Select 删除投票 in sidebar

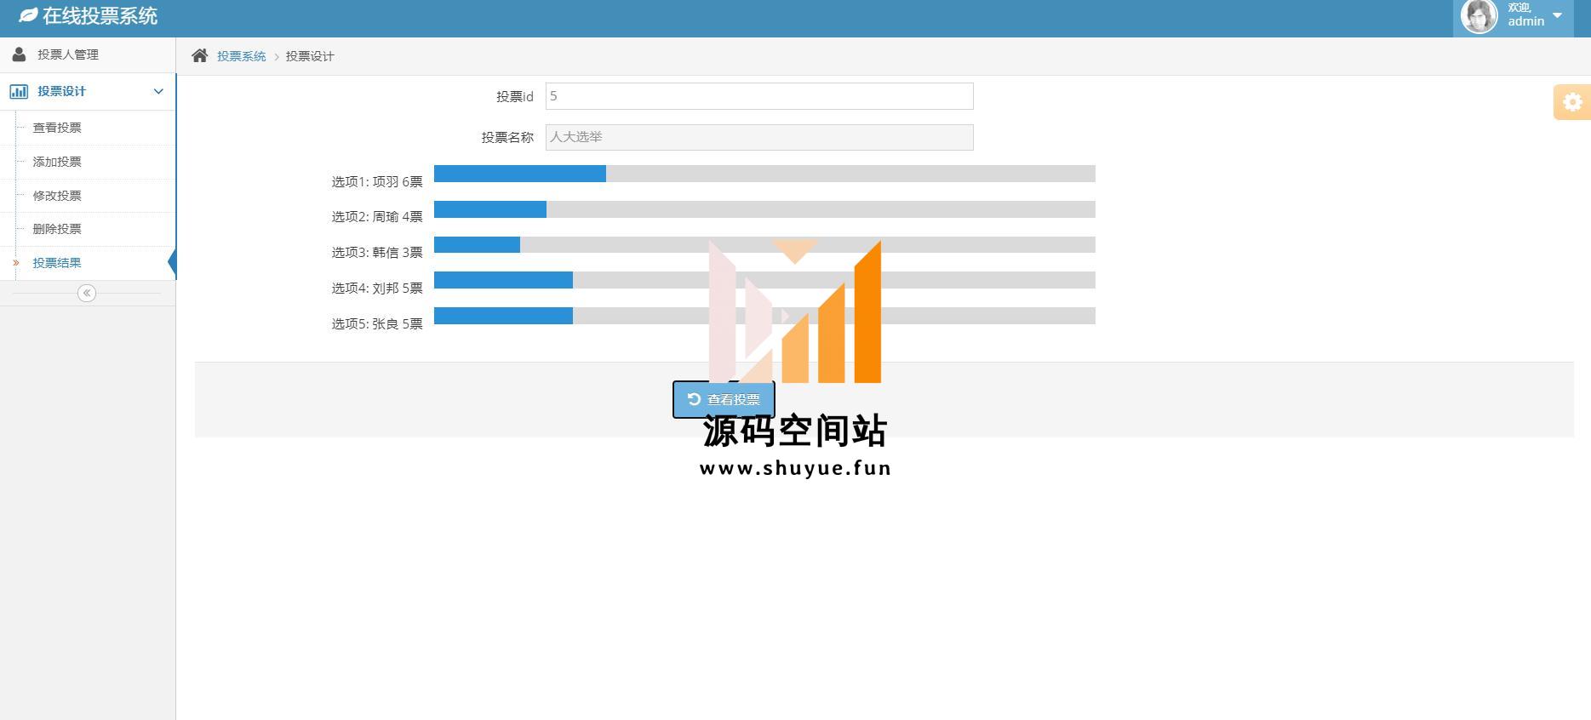pyautogui.click(x=57, y=229)
